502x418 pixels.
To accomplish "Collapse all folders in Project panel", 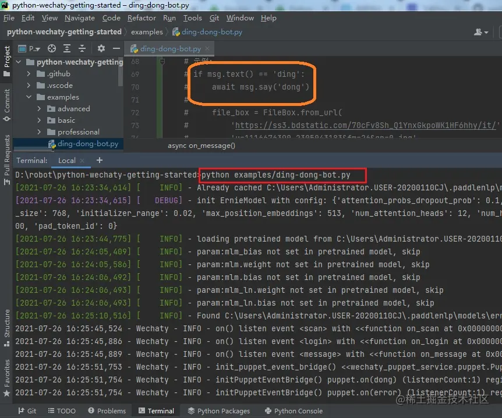I will point(82,48).
